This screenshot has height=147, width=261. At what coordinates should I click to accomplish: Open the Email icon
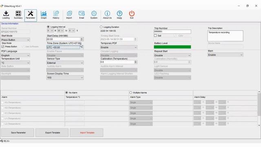[82, 15]
